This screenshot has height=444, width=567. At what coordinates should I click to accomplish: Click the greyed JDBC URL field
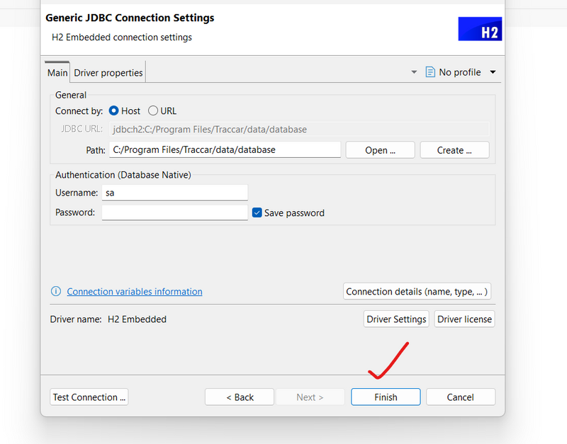299,130
